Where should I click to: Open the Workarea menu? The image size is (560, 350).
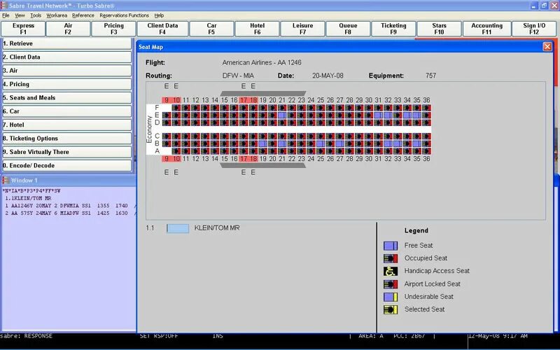click(57, 15)
